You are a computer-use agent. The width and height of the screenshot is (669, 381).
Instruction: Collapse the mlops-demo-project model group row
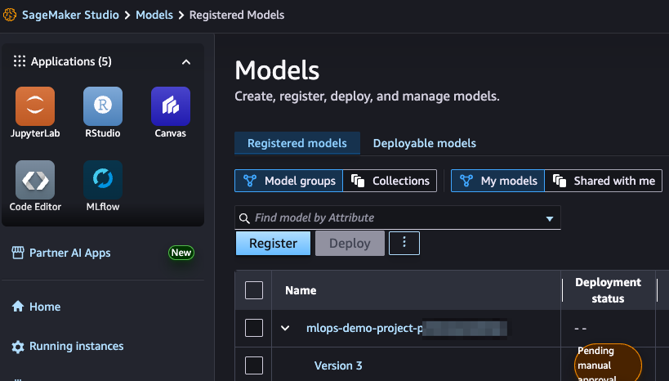coord(285,329)
